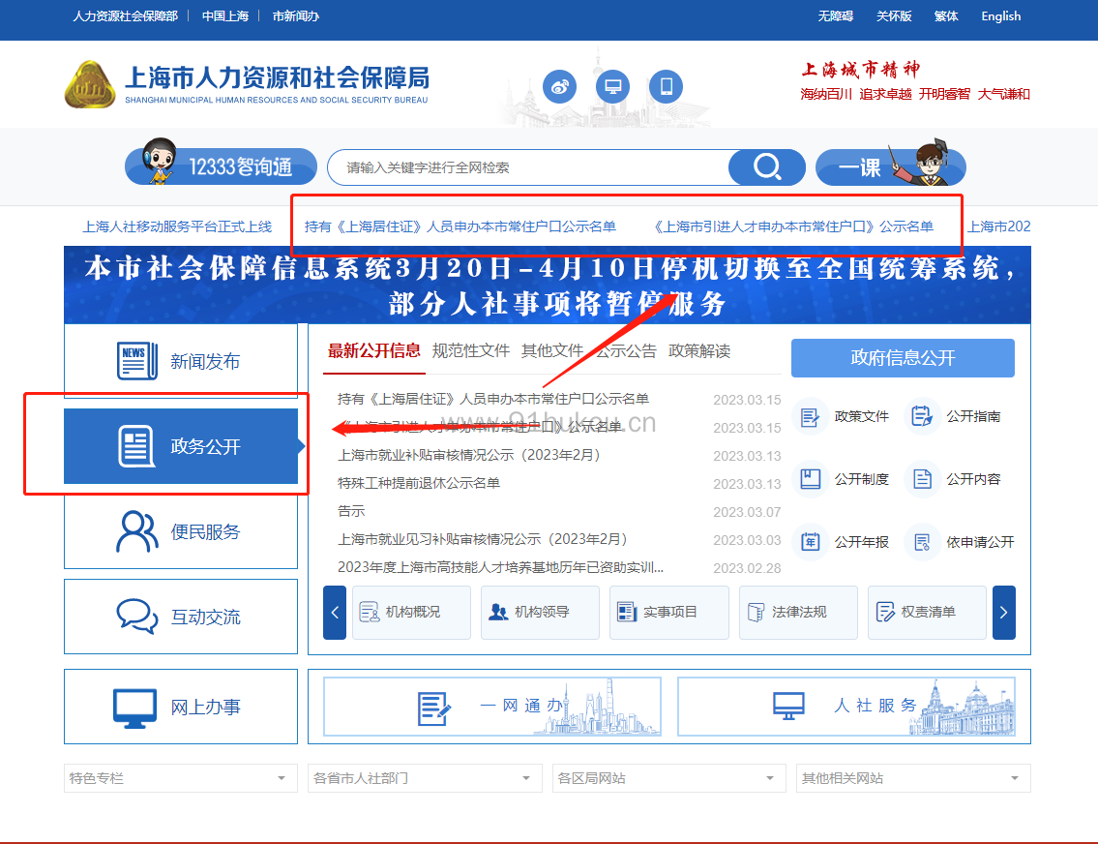Switch to the 规范性文件 tab

point(470,351)
